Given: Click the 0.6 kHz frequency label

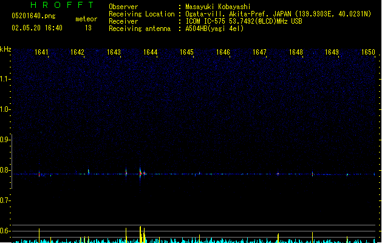Looking at the screenshot, I should pyautogui.click(x=5, y=231).
